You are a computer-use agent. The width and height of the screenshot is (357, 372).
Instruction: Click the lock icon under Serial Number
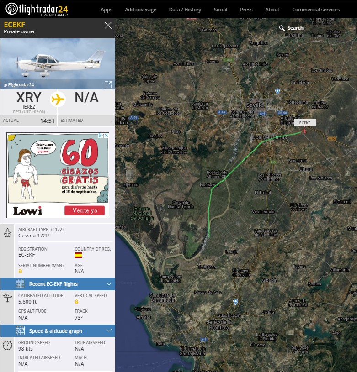click(20, 271)
